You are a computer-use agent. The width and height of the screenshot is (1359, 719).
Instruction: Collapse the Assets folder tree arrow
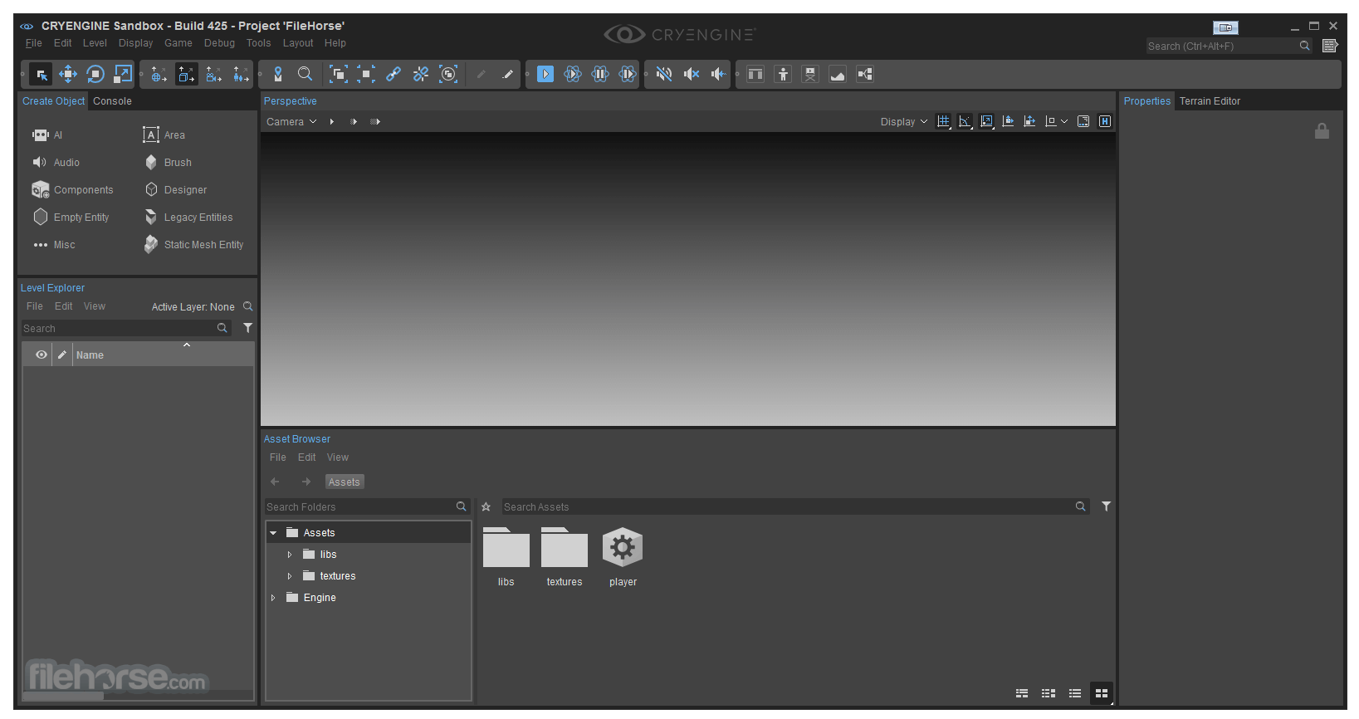pos(273,533)
